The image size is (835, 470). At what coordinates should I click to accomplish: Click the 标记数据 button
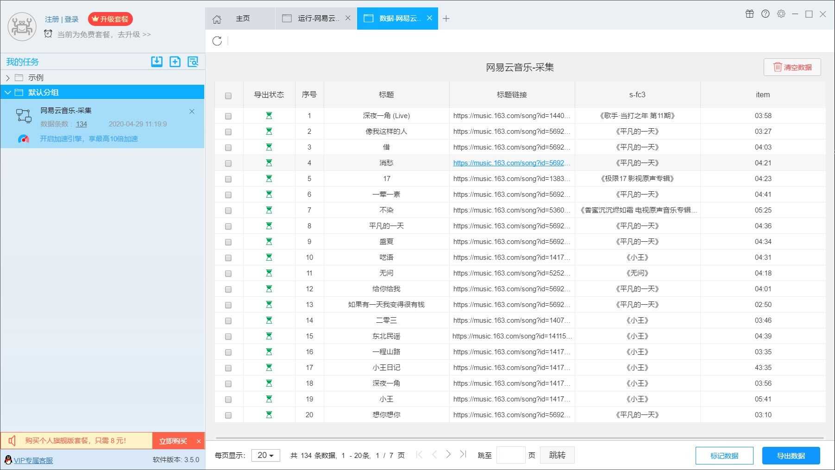[x=724, y=456]
